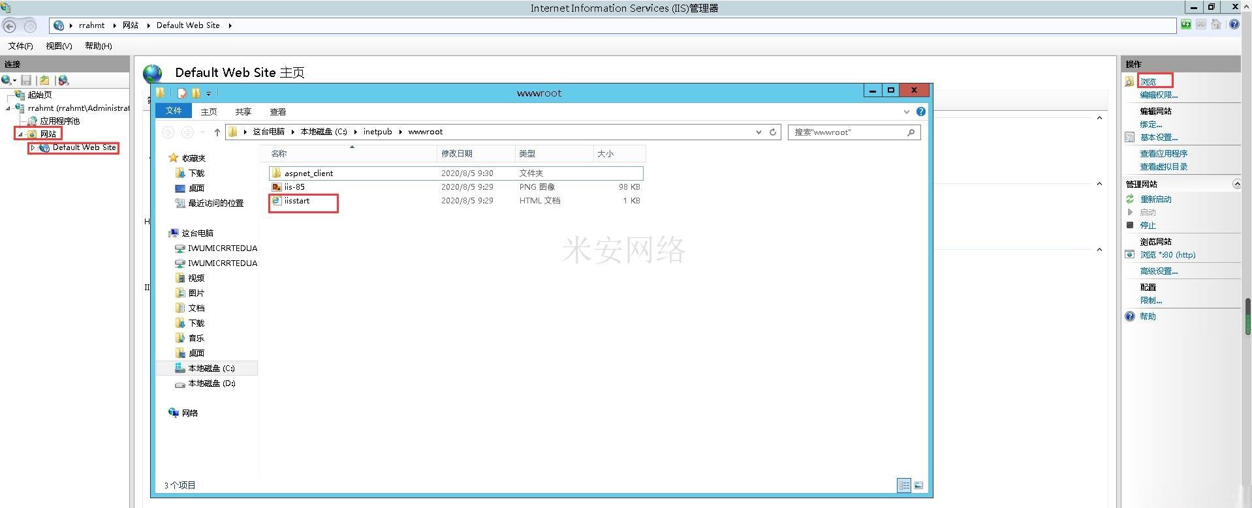
Task: Open the Explorer help icon beside ribbon
Action: pyautogui.click(x=921, y=112)
